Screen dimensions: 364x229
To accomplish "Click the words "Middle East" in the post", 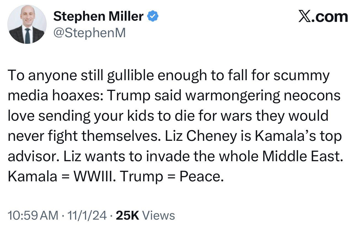I will tap(302, 157).
